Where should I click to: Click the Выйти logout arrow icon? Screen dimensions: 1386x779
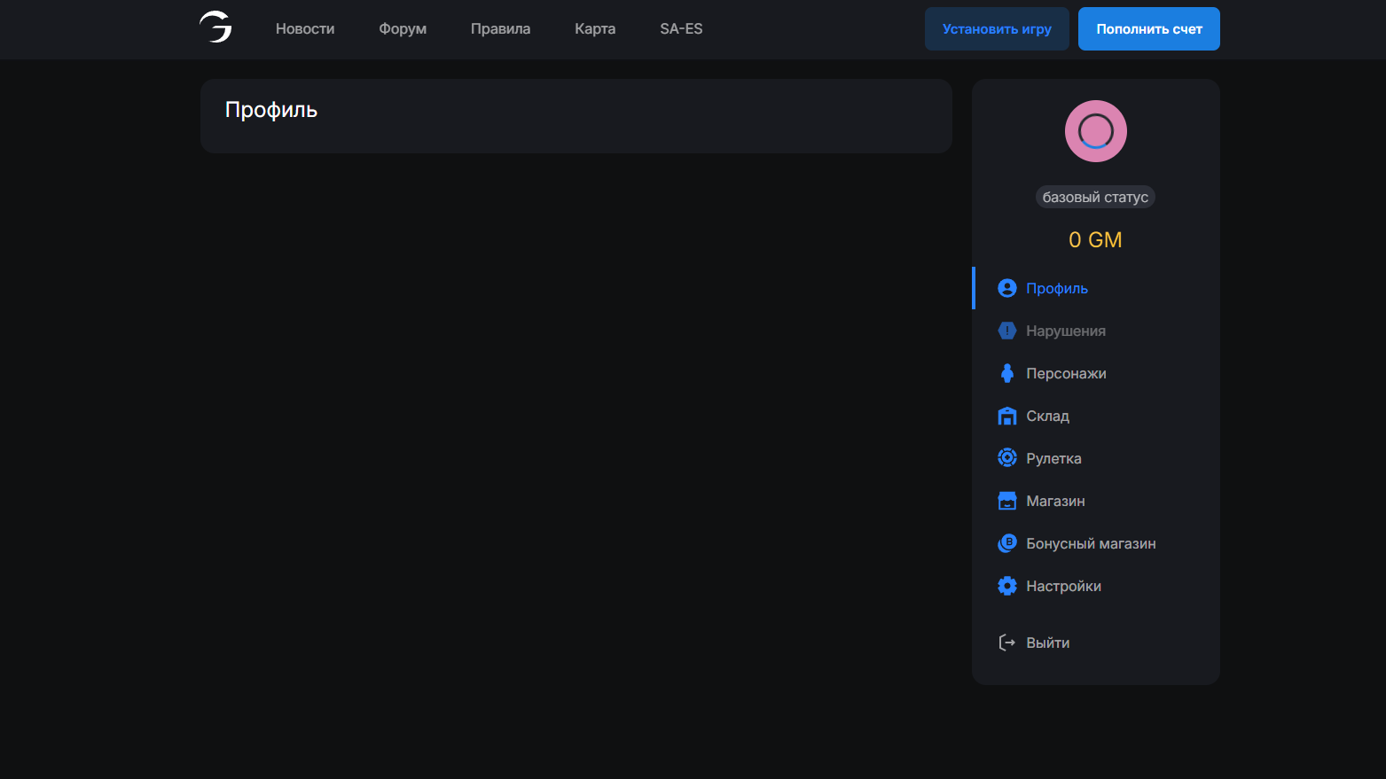pyautogui.click(x=1006, y=643)
